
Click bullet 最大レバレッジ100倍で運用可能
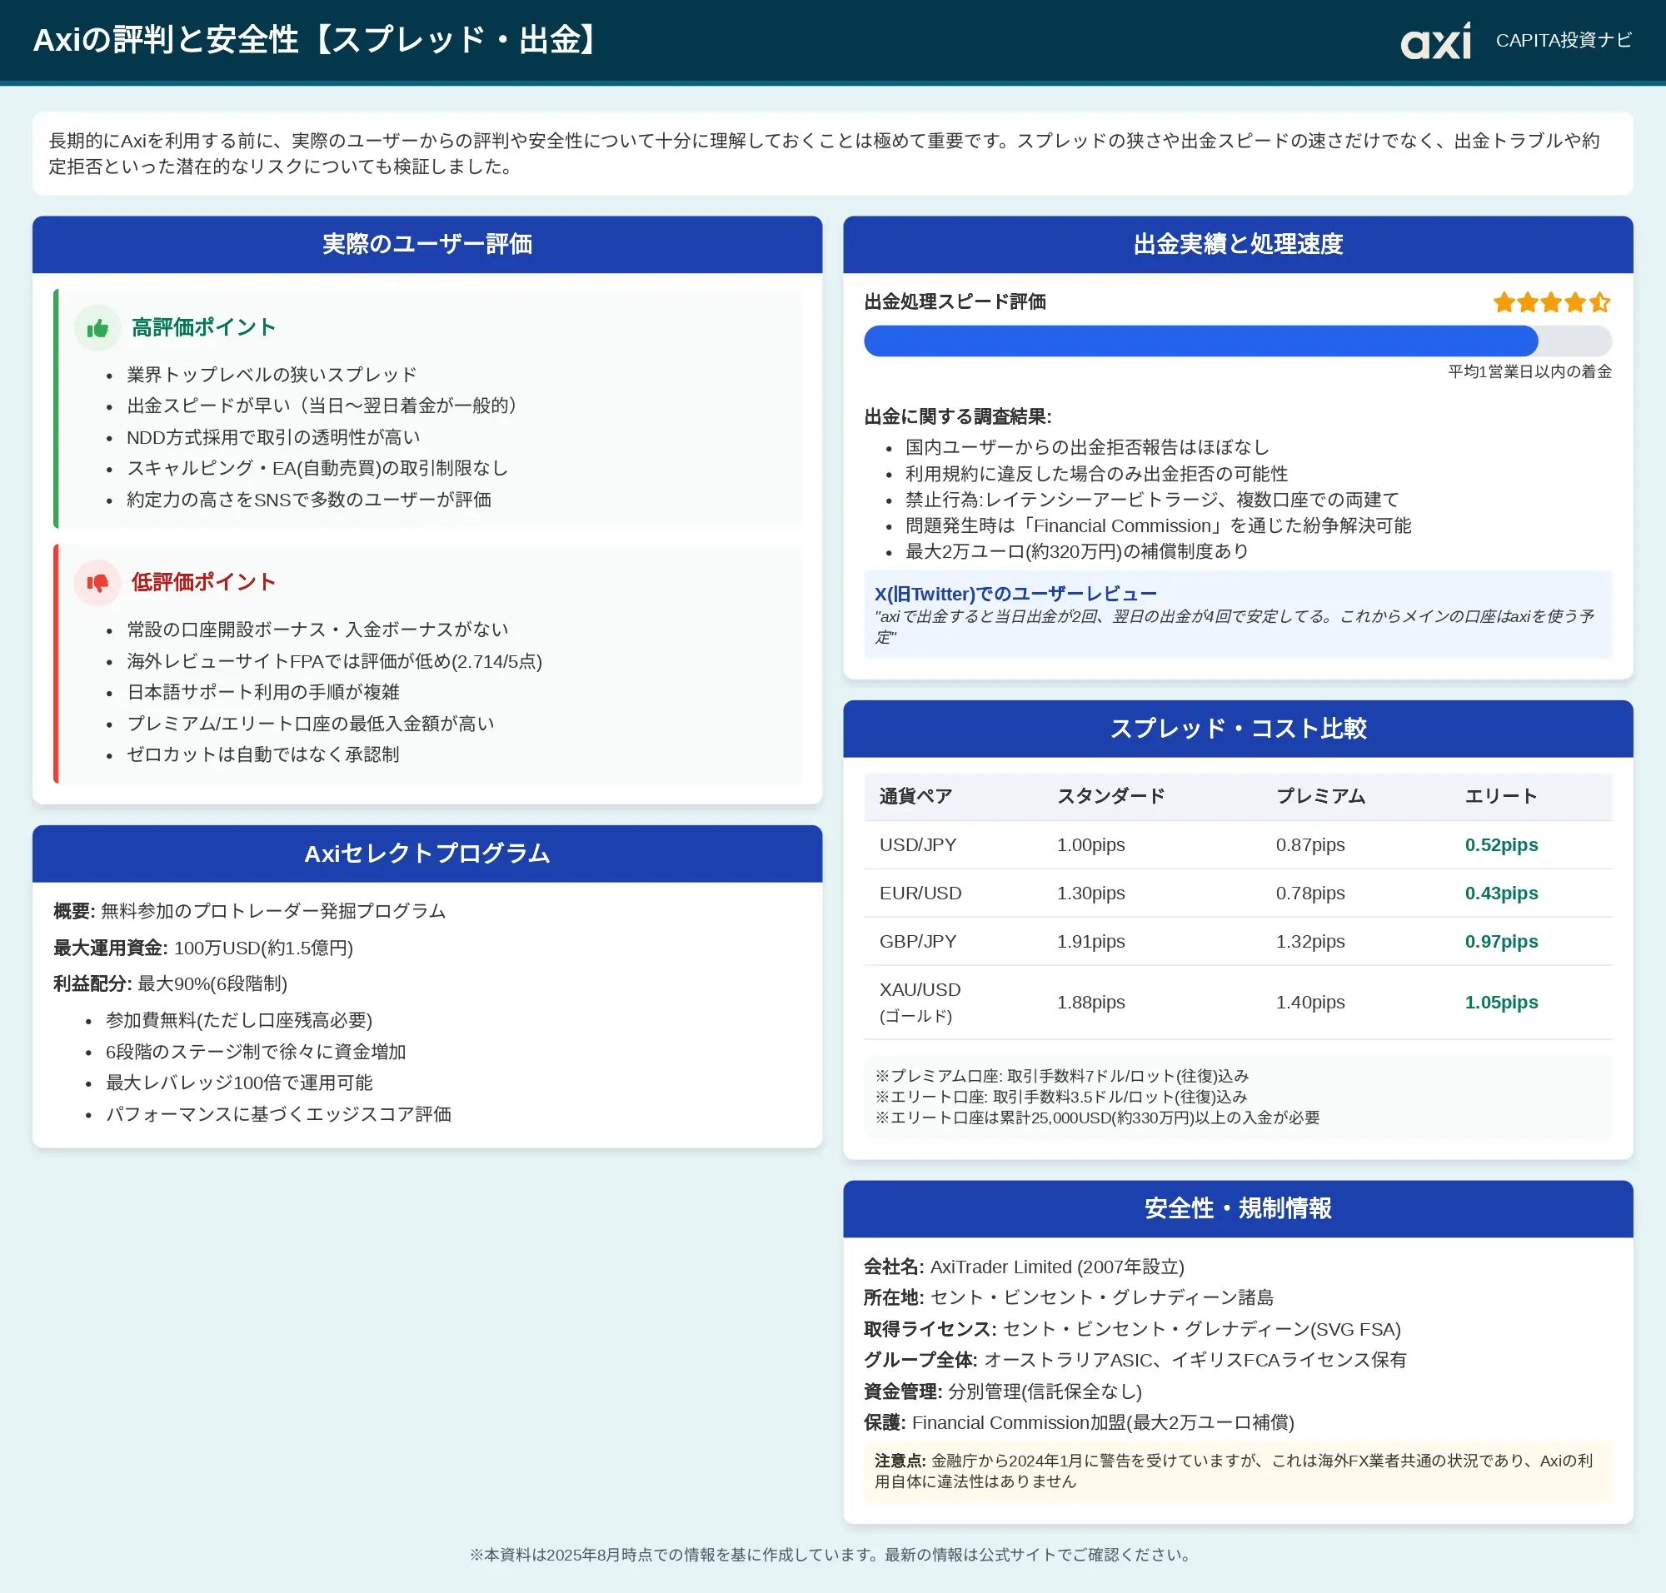pos(239,1083)
